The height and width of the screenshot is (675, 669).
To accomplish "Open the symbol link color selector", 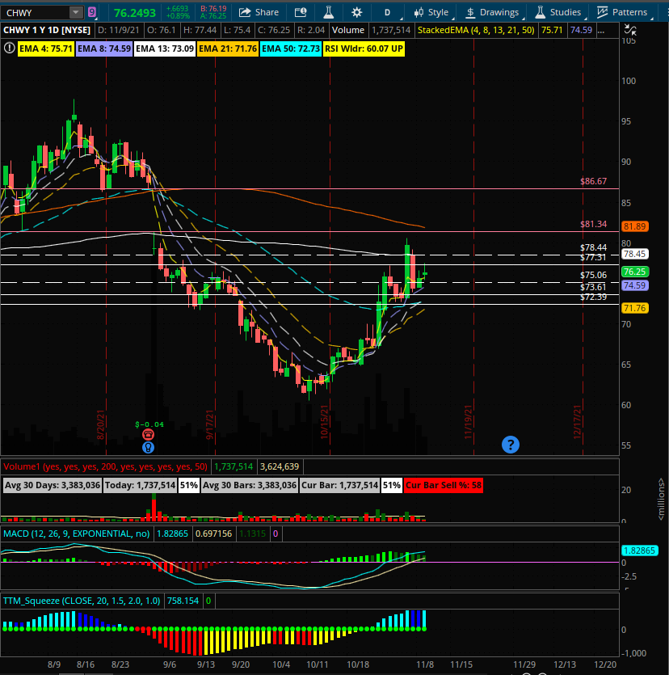I will coord(91,12).
